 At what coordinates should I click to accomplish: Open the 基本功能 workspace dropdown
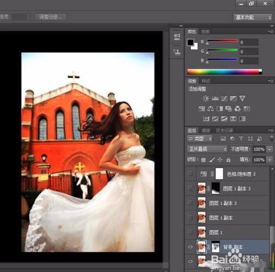(252, 18)
